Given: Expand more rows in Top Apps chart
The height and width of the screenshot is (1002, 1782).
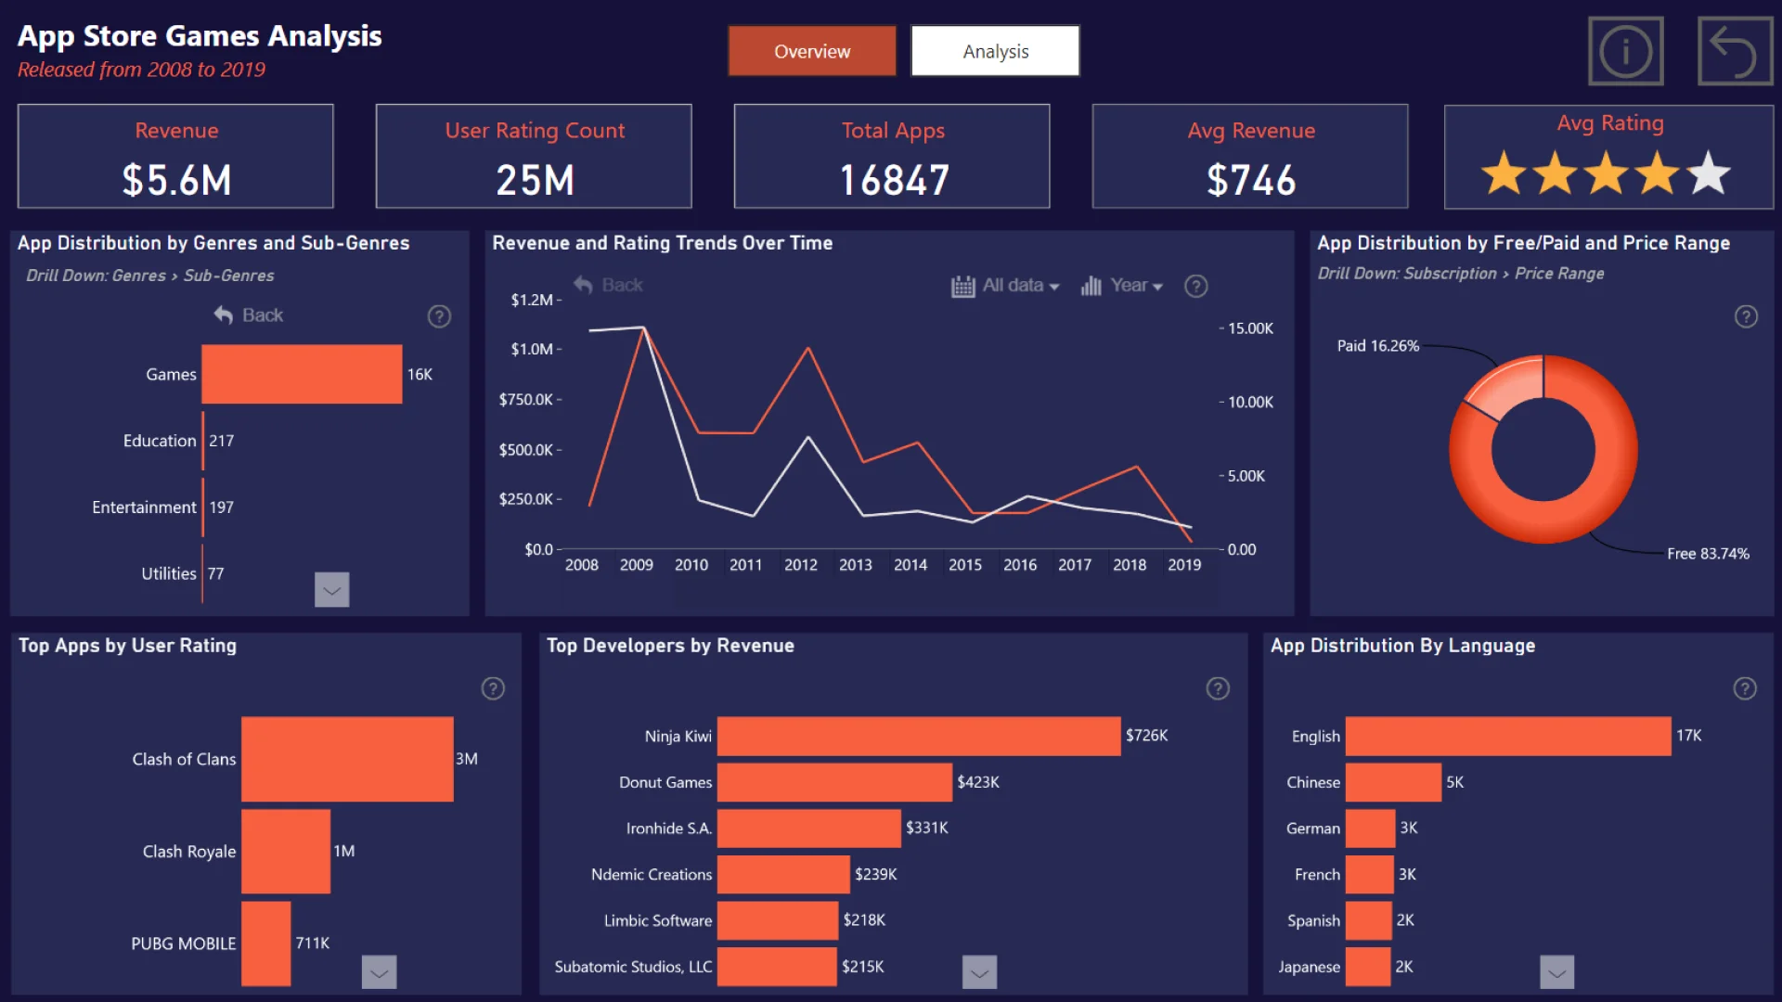Looking at the screenshot, I should (x=379, y=972).
